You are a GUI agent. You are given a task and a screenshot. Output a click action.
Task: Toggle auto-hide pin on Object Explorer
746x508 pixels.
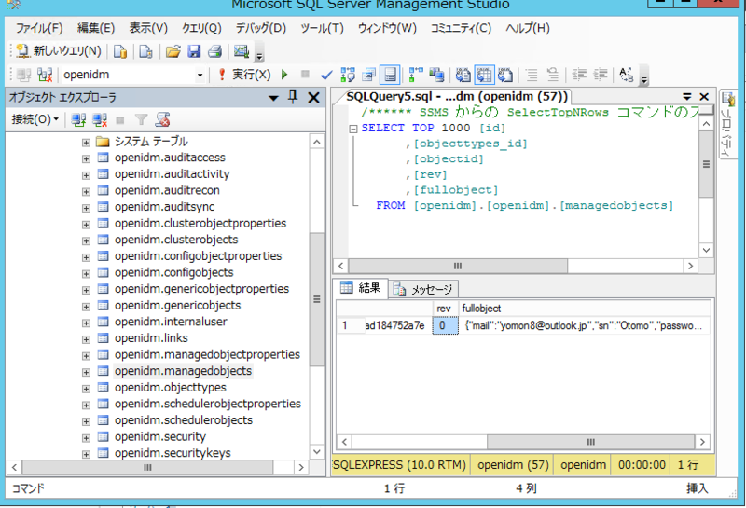pyautogui.click(x=293, y=98)
